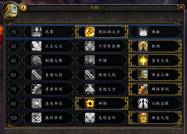Open the info button beside the portrait

(x=23, y=7)
